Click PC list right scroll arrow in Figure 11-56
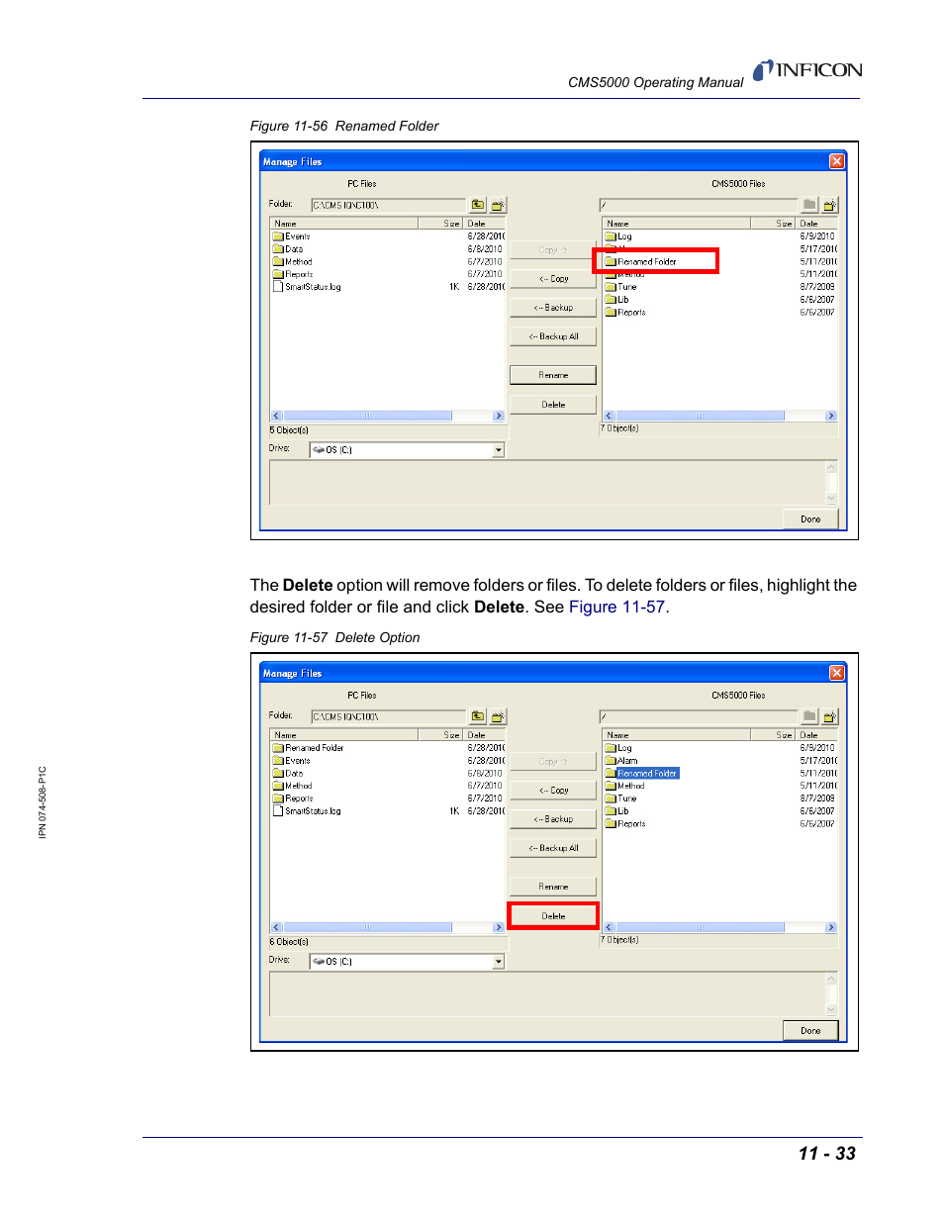 [x=499, y=416]
